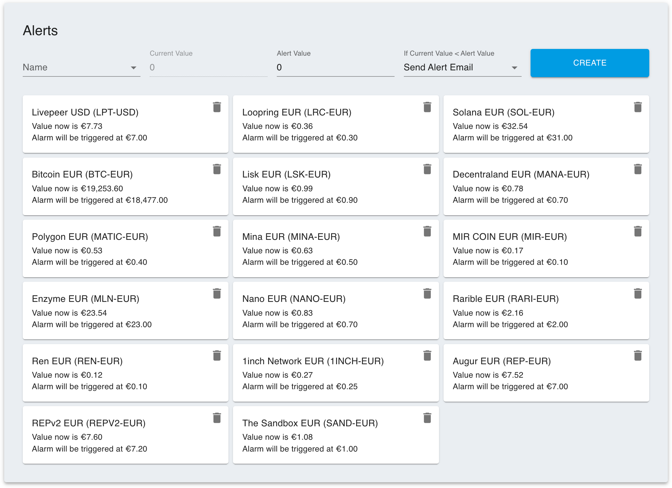
Task: Open the Name dropdown
Action: [x=81, y=67]
